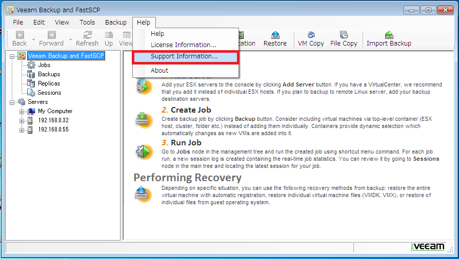Screen dimensions: 459x259
Task: Select Sessions in the tree
Action: coord(49,93)
